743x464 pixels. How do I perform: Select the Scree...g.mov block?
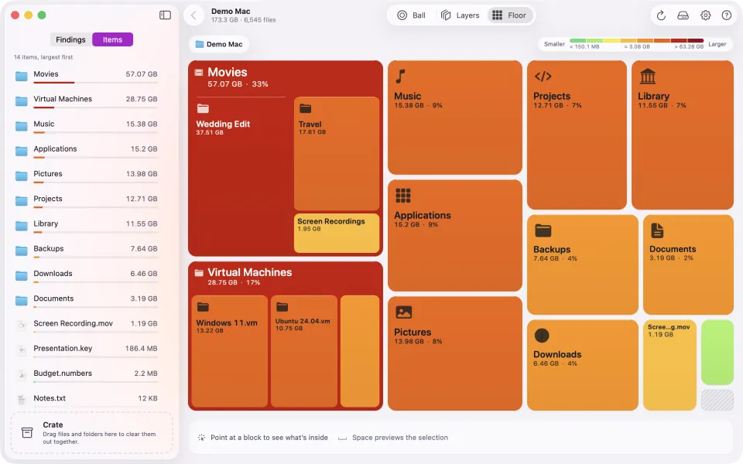click(669, 364)
